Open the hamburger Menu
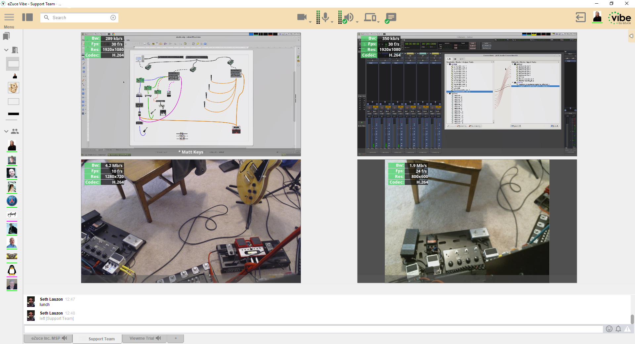Image resolution: width=635 pixels, height=344 pixels. (9, 18)
